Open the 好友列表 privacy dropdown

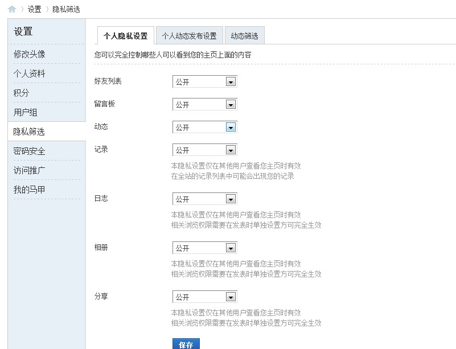pyautogui.click(x=204, y=82)
